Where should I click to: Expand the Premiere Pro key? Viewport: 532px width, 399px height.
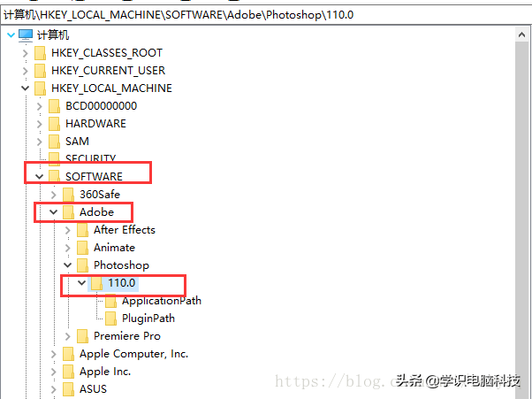[x=68, y=336]
